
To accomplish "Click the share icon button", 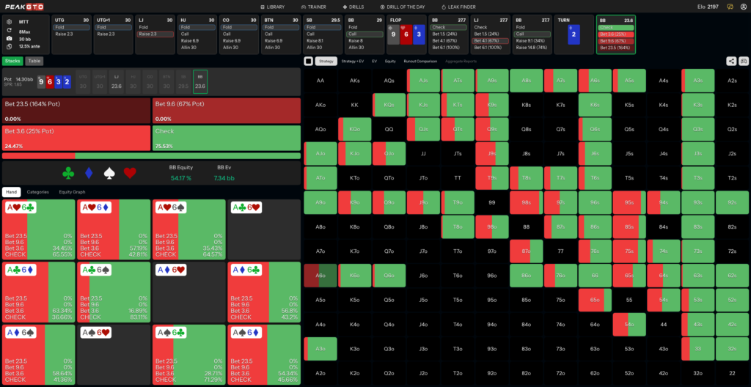I will (x=731, y=61).
